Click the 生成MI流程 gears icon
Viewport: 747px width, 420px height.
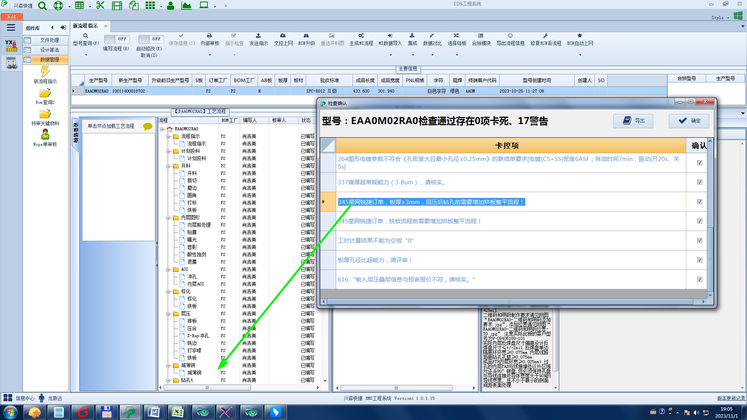(361, 36)
